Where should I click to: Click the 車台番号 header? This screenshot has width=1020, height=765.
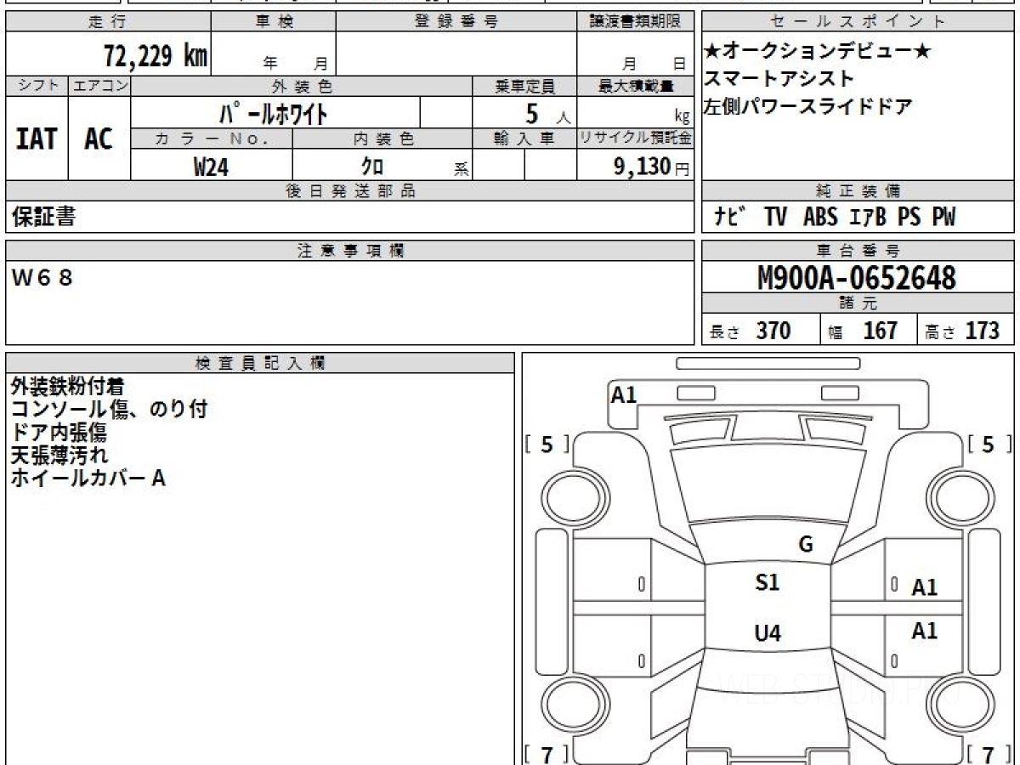[858, 251]
